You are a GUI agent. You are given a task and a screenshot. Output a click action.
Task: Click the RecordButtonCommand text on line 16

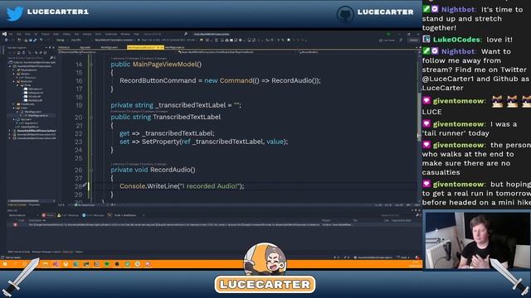pyautogui.click(x=158, y=80)
